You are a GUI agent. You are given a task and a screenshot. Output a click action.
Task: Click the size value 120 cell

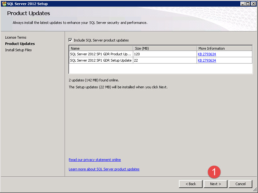click(x=165, y=54)
